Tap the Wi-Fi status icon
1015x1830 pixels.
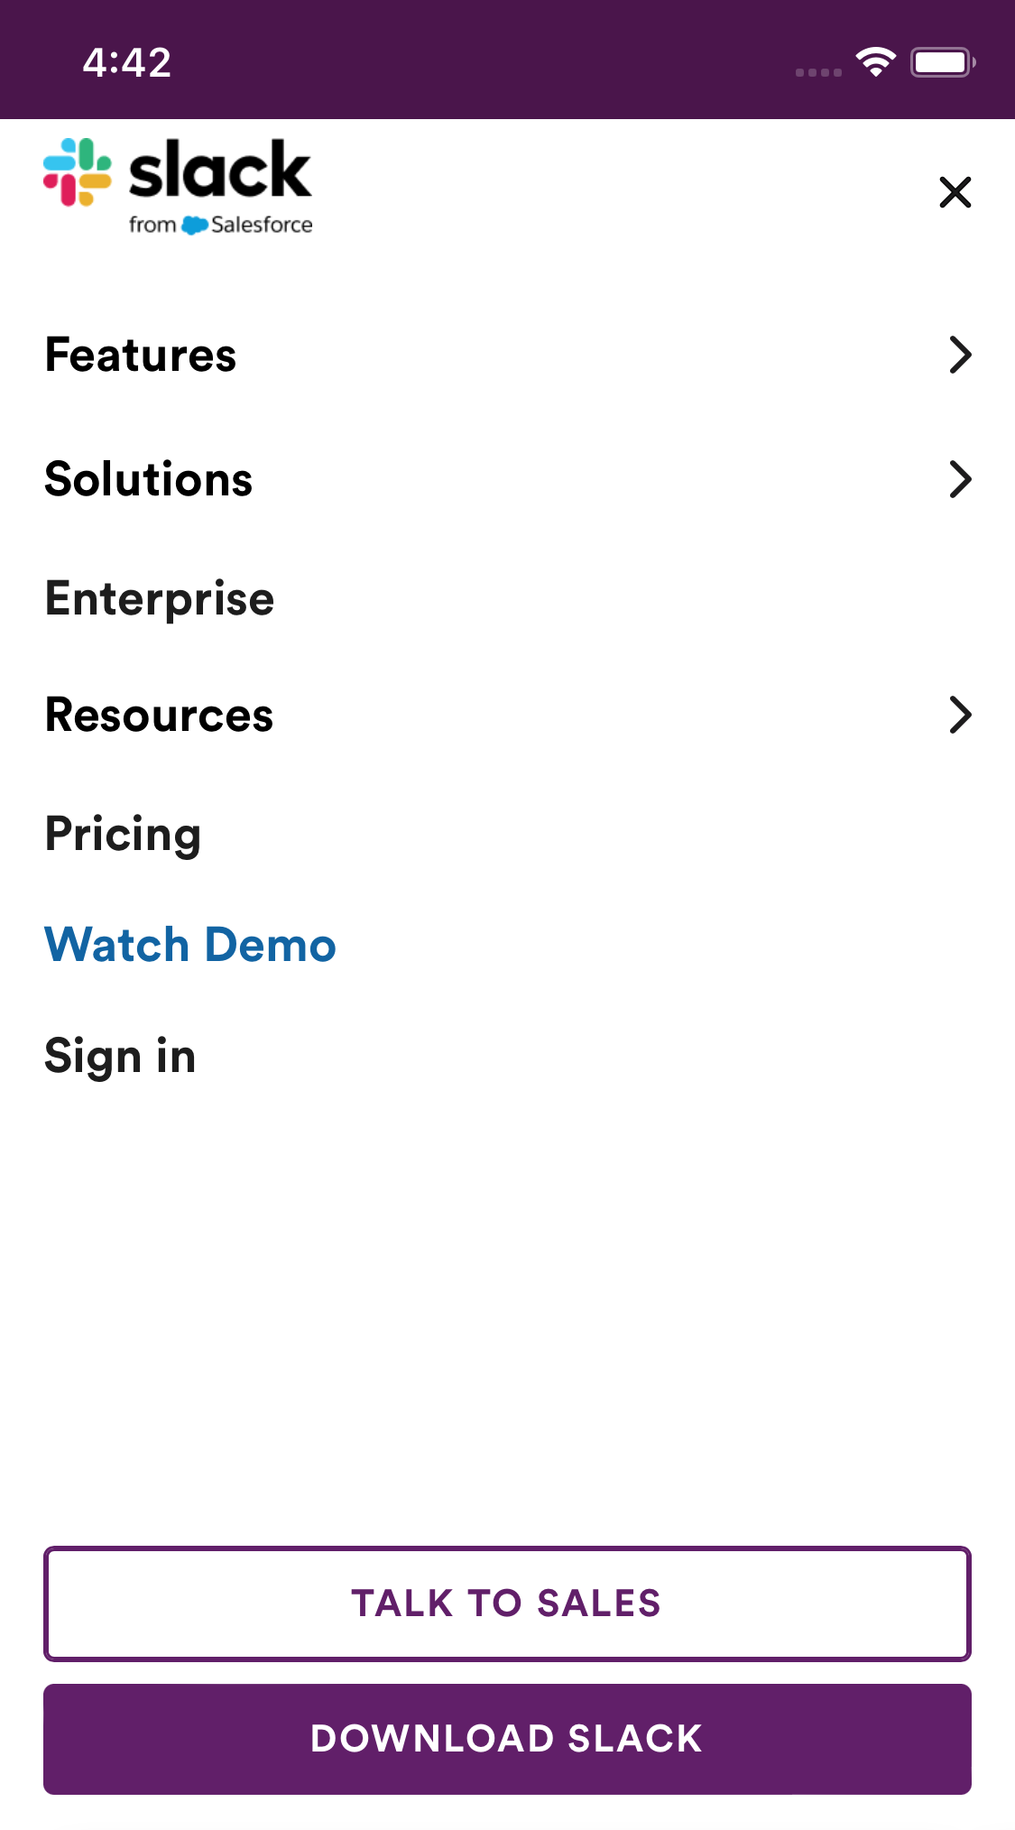click(875, 62)
